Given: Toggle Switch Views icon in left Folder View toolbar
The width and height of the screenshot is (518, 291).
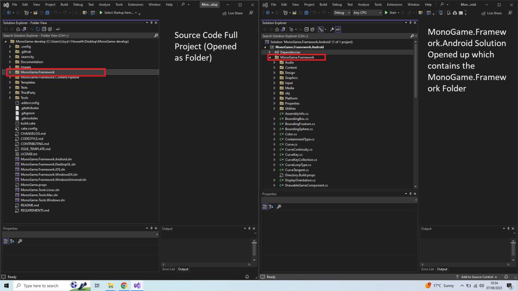Looking at the screenshot, I should pos(24,29).
